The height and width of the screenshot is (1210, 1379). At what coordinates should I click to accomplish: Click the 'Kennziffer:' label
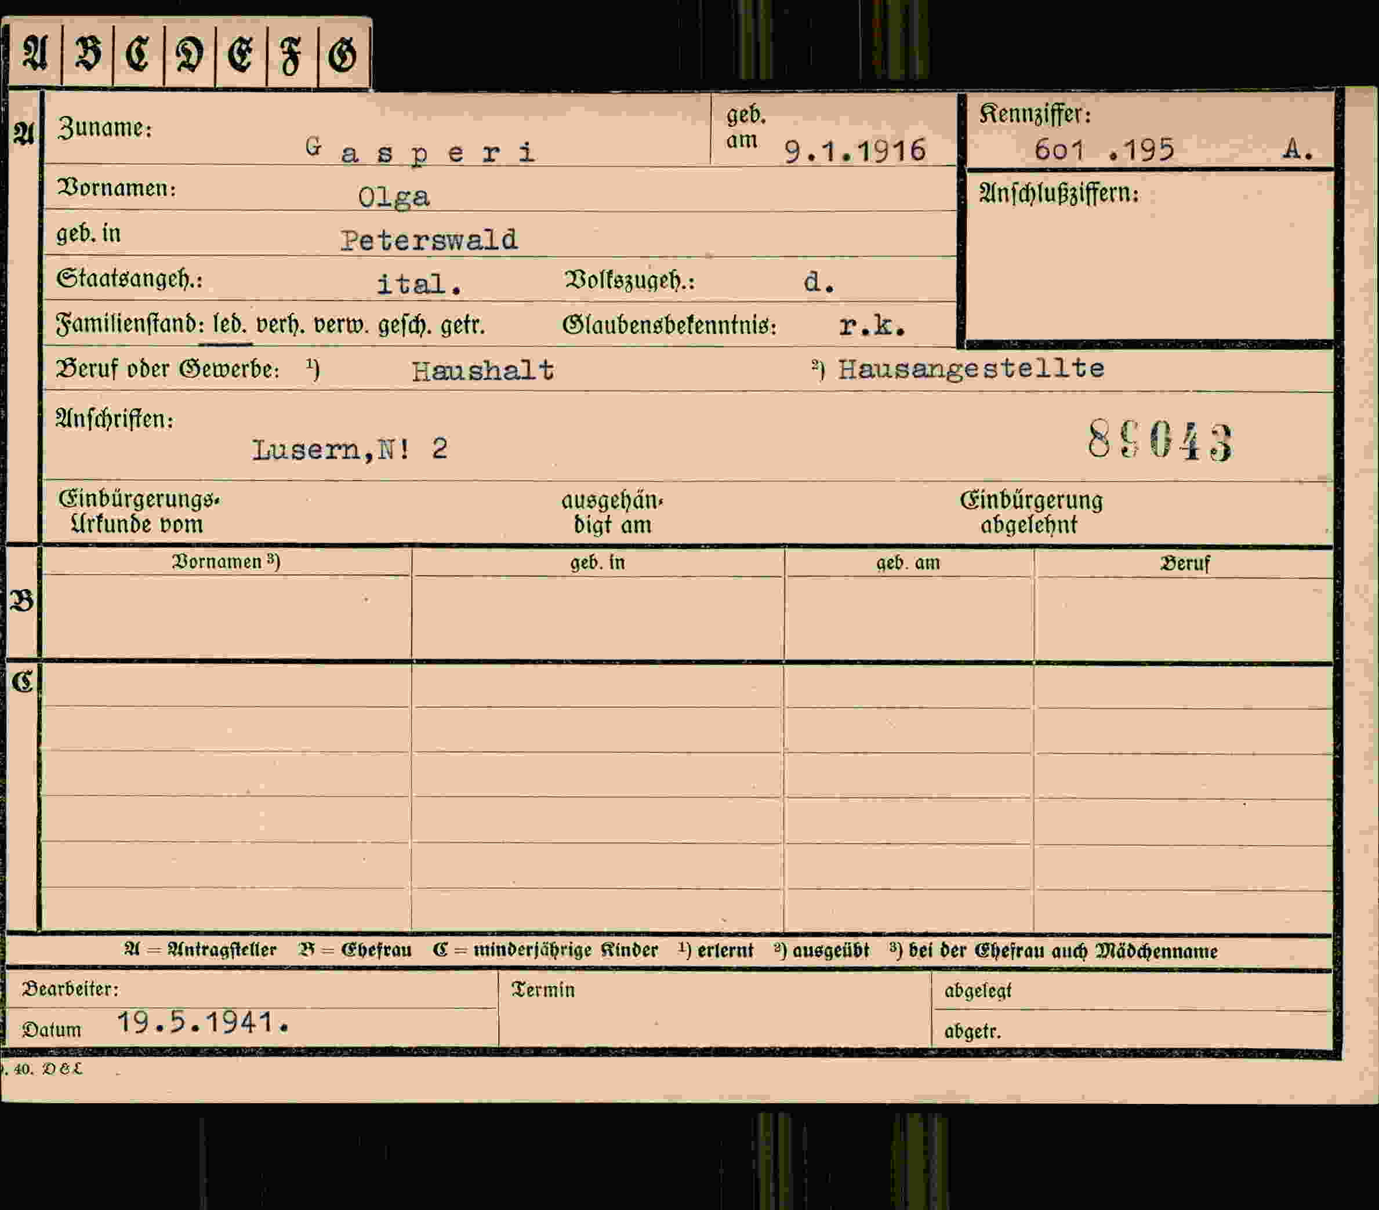1035,114
